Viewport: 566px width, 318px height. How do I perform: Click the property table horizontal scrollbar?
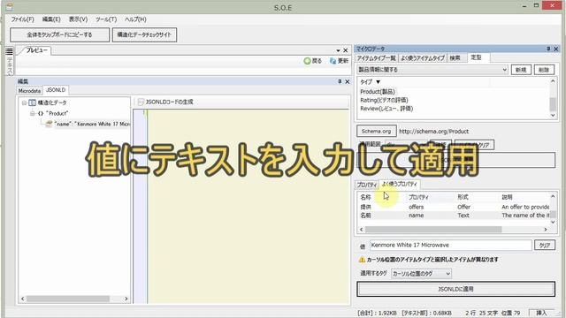tap(433, 230)
